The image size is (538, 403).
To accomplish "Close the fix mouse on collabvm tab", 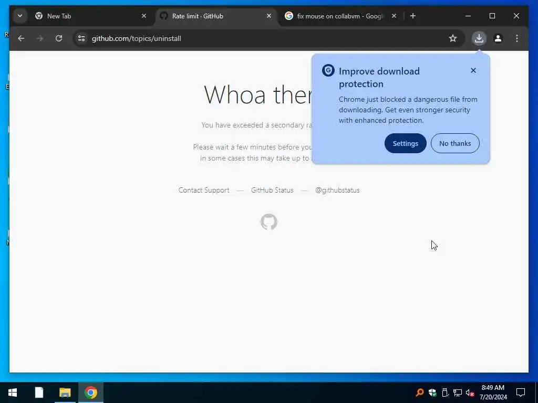I will [x=394, y=16].
